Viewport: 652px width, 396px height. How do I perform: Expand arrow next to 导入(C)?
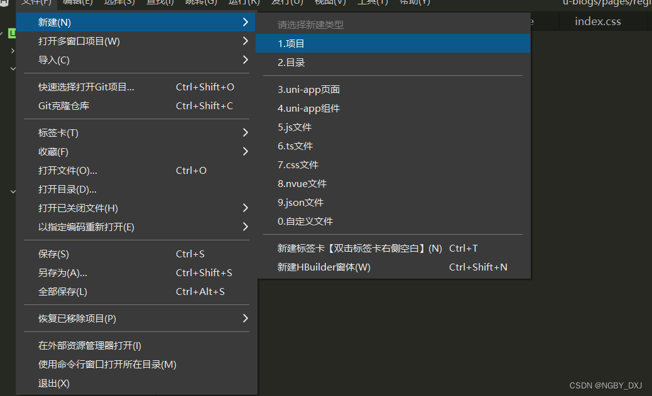point(246,60)
